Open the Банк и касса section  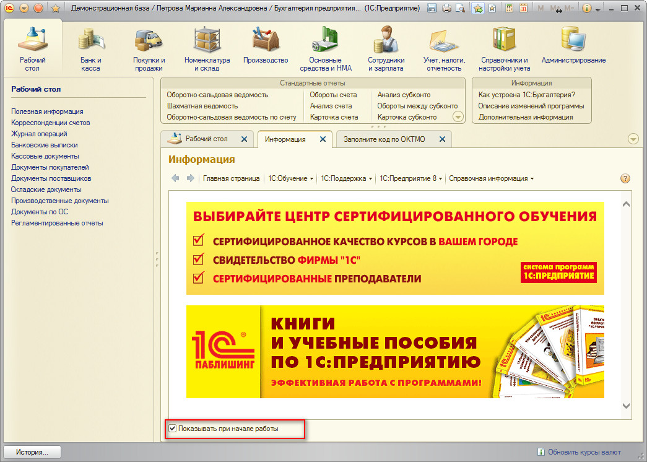pos(91,48)
